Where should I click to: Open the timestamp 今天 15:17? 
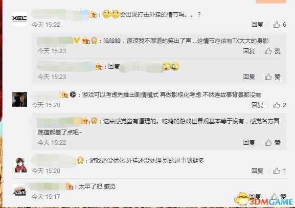[x=45, y=197]
